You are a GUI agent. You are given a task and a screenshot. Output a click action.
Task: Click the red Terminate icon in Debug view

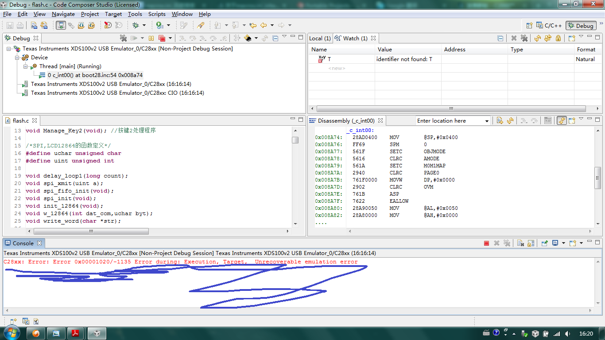[x=162, y=38]
